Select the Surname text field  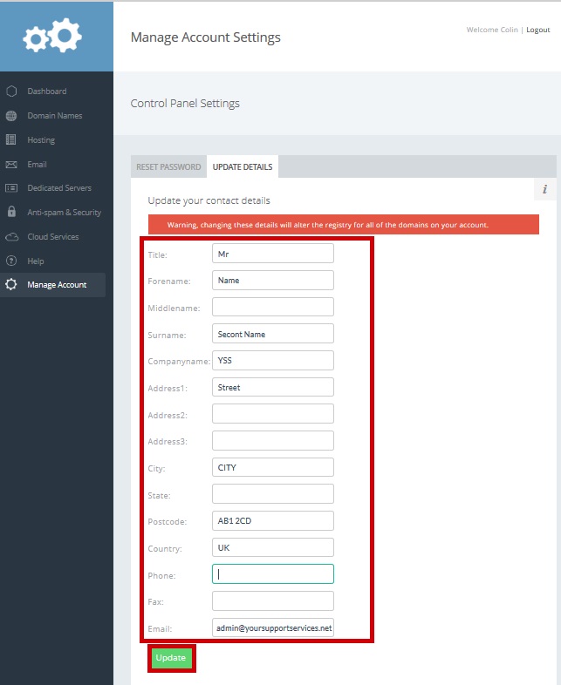click(273, 334)
